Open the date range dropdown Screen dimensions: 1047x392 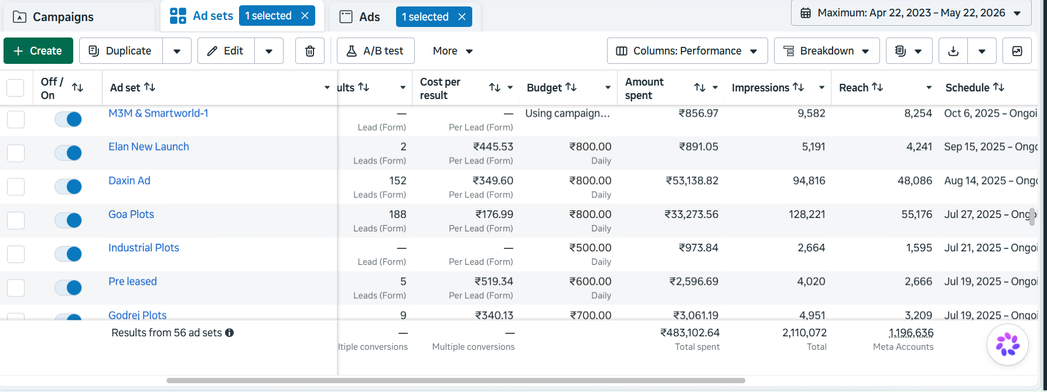click(911, 13)
